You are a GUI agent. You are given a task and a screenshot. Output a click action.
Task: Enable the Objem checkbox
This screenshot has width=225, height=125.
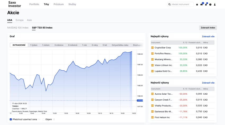[x=43, y=119]
